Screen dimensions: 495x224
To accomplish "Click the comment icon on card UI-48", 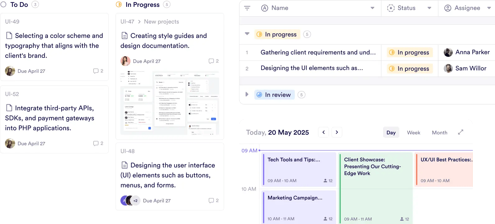I will [x=211, y=201].
